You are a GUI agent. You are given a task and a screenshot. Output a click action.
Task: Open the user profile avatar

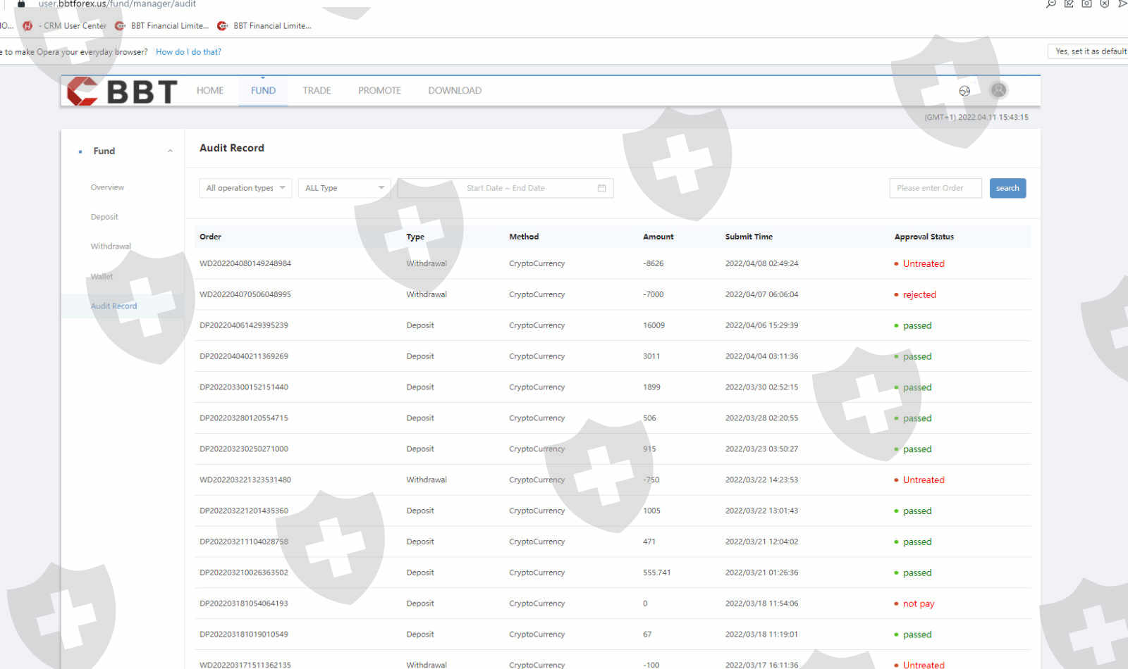[x=998, y=90]
